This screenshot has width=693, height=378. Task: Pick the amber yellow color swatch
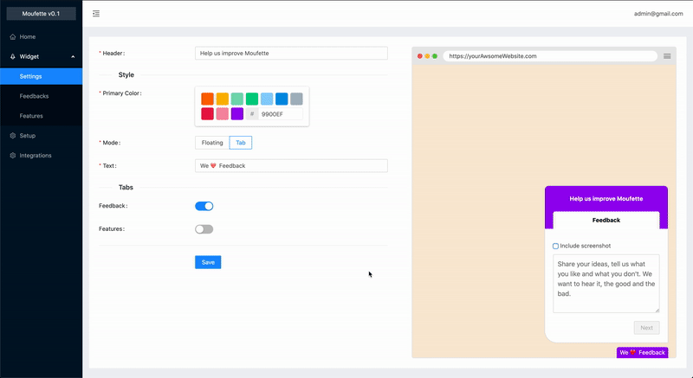click(223, 99)
